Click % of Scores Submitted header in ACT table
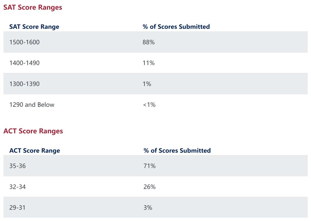 (177, 150)
